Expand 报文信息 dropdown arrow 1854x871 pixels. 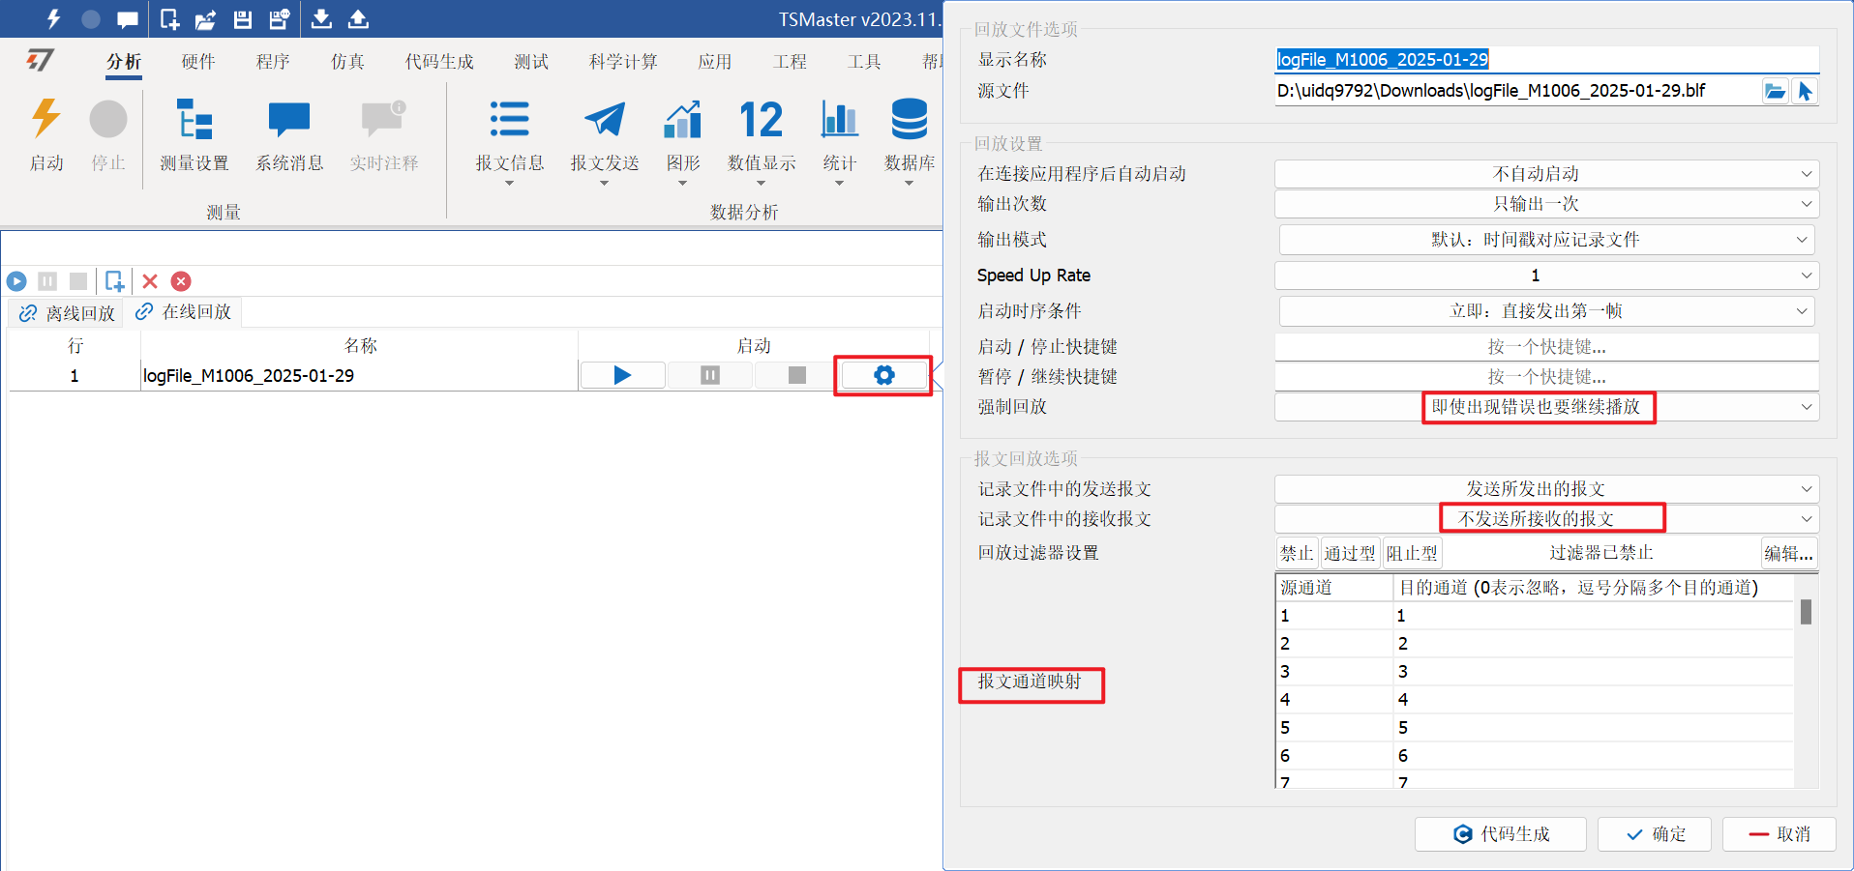coord(509,183)
